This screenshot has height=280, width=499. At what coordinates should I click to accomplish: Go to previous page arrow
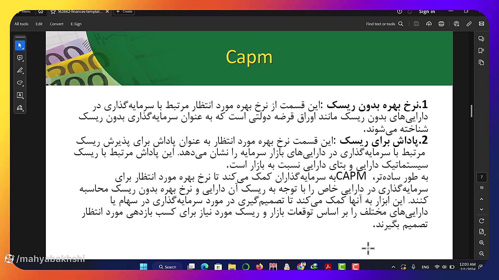(482, 199)
